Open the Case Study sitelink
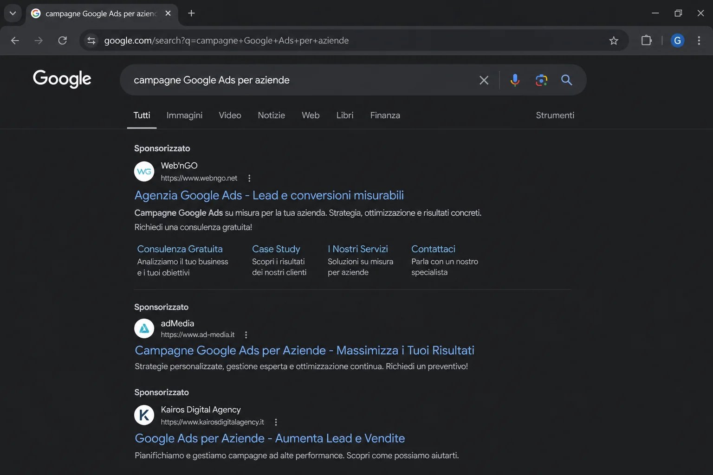Viewport: 713px width, 475px height. point(276,249)
